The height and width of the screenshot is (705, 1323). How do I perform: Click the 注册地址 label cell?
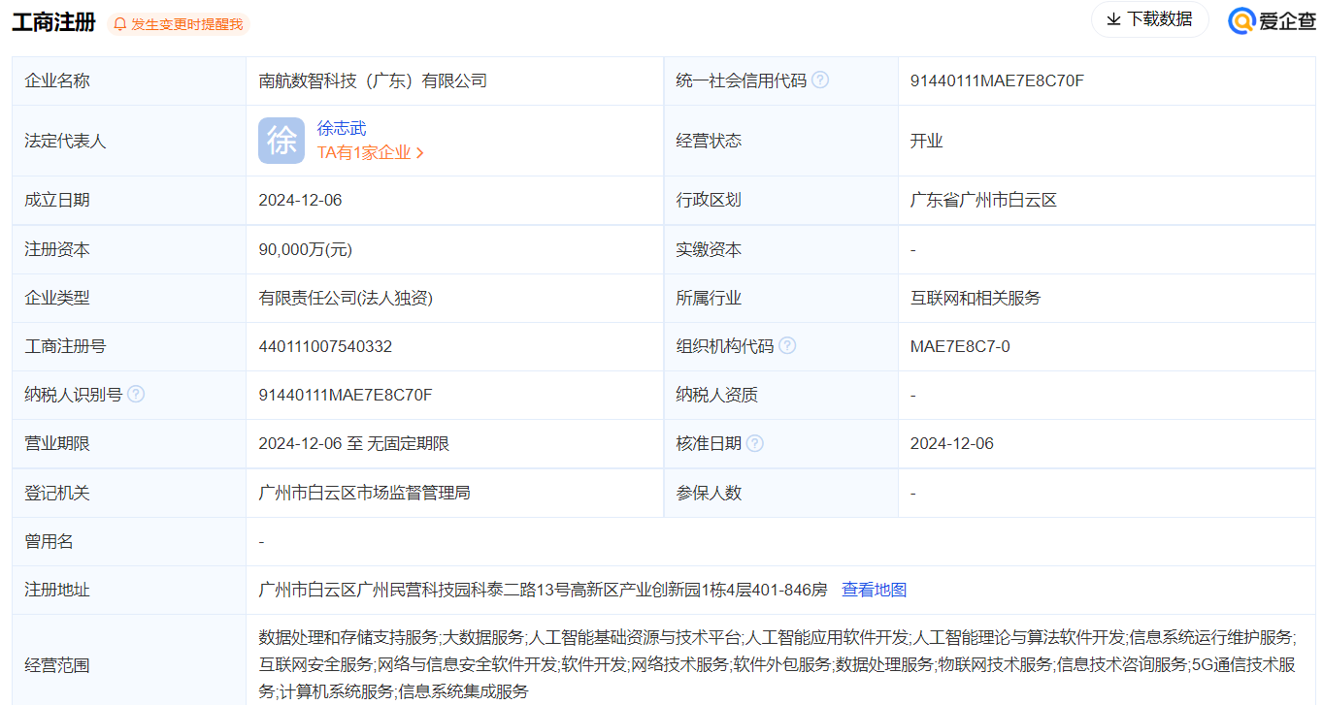(x=128, y=590)
